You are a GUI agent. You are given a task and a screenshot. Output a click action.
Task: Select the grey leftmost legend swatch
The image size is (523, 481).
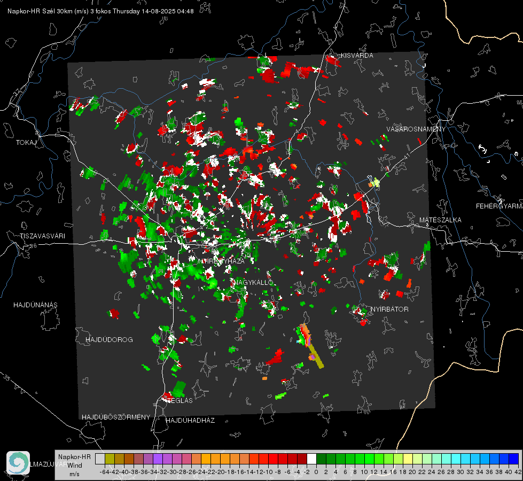coord(100,459)
